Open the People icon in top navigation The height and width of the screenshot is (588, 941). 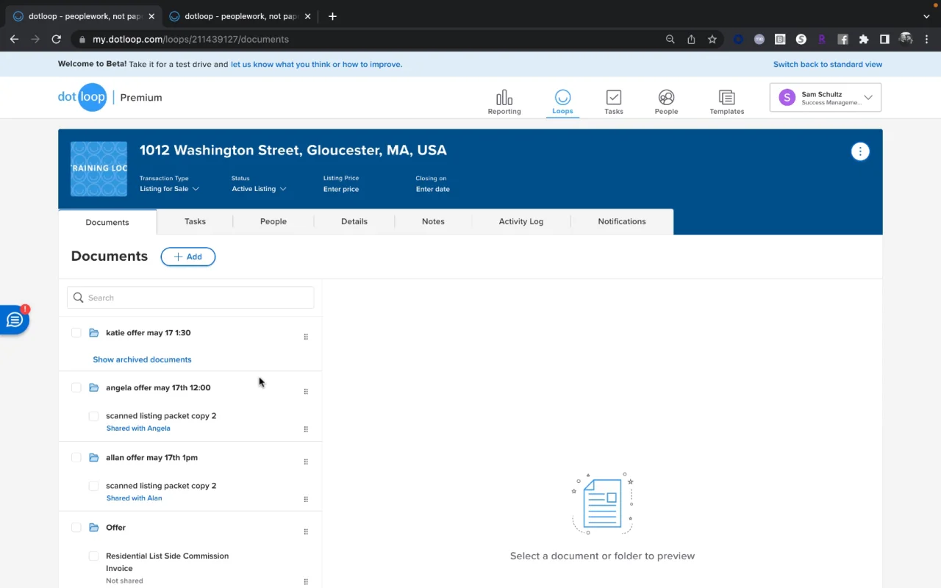click(x=666, y=98)
